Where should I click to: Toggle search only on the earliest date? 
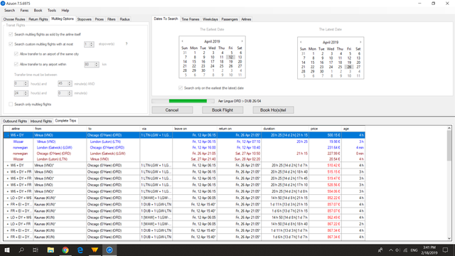pyautogui.click(x=181, y=88)
